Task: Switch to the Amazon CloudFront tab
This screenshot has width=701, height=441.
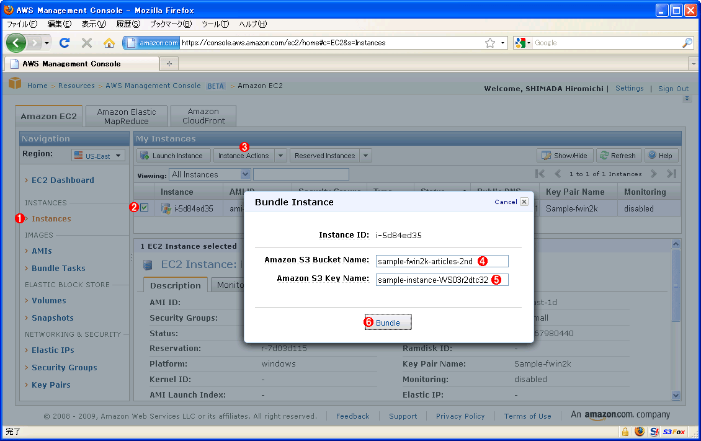Action: click(x=203, y=116)
